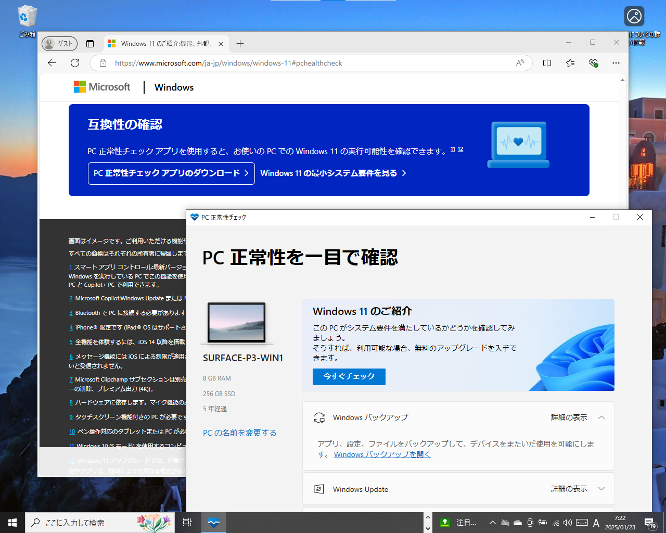Open OneDrive from the system tray
Image resolution: width=666 pixels, height=533 pixels.
[518, 522]
